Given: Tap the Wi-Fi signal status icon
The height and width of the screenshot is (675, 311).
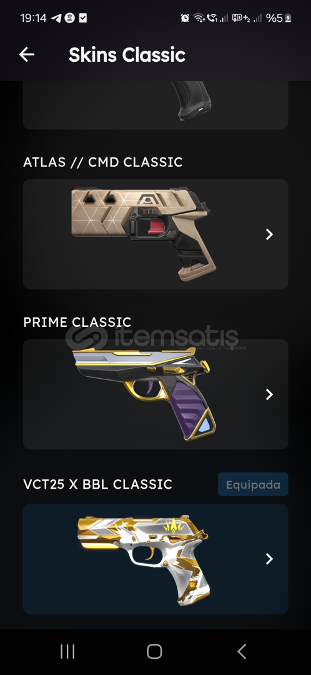Looking at the screenshot, I should (x=199, y=18).
